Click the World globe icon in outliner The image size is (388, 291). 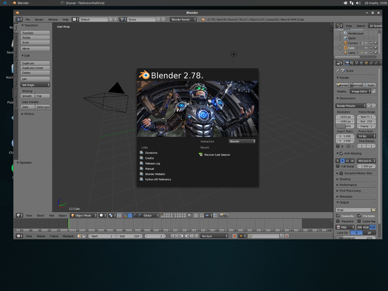(x=346, y=38)
